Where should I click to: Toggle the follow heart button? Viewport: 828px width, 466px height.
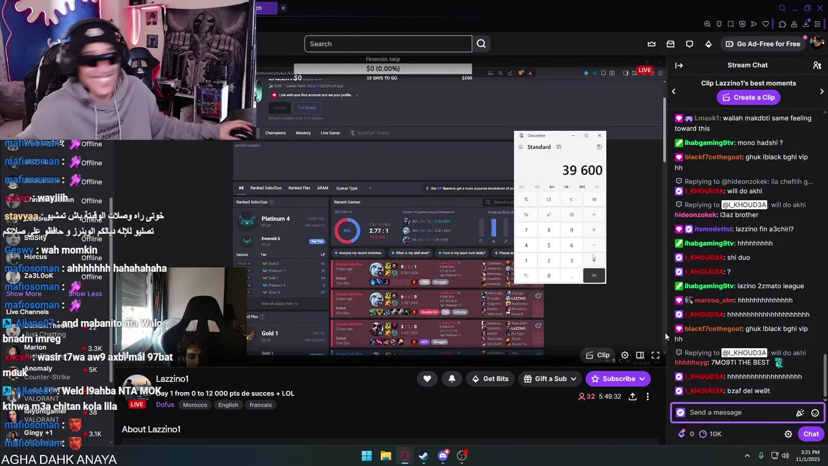pyautogui.click(x=427, y=379)
